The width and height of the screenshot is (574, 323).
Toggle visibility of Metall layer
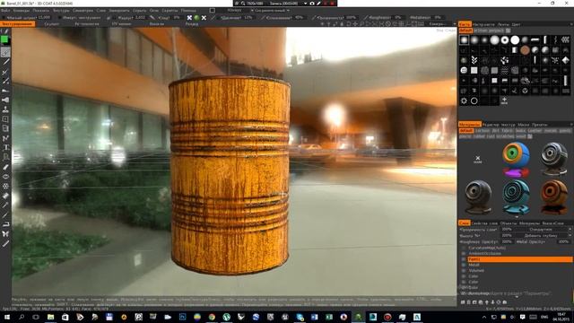[464, 265]
